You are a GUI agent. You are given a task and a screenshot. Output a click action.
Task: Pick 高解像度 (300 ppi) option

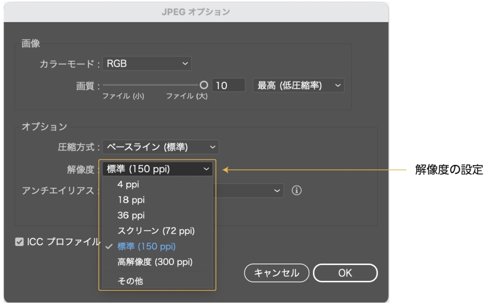(158, 262)
